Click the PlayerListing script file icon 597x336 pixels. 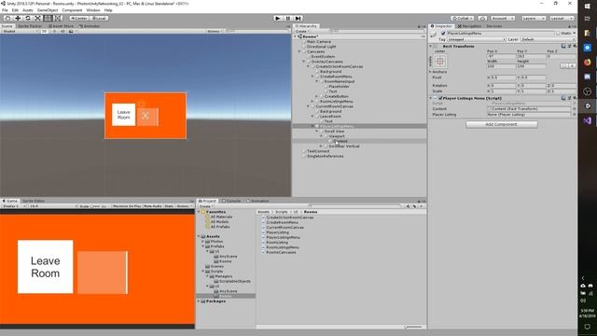pos(263,232)
